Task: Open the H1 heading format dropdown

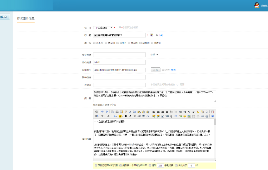Action: click(x=97, y=116)
